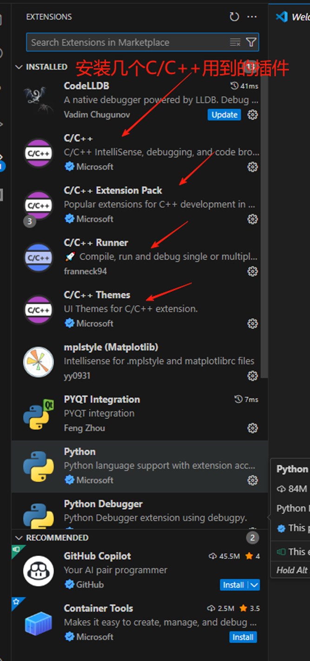This screenshot has height=661, width=310.
Task: Select C/C++ Extension Pack title
Action: [x=113, y=190]
